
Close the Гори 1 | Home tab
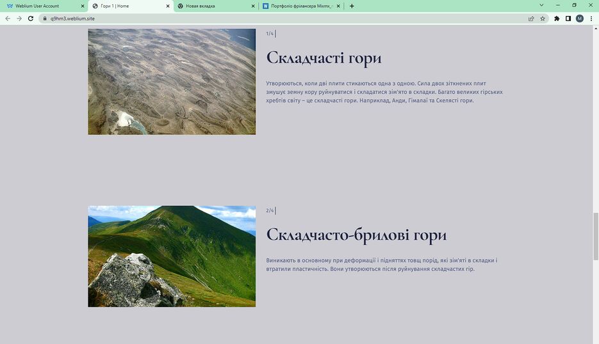coord(168,6)
